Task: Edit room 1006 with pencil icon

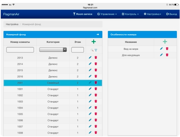Action: [90, 120]
